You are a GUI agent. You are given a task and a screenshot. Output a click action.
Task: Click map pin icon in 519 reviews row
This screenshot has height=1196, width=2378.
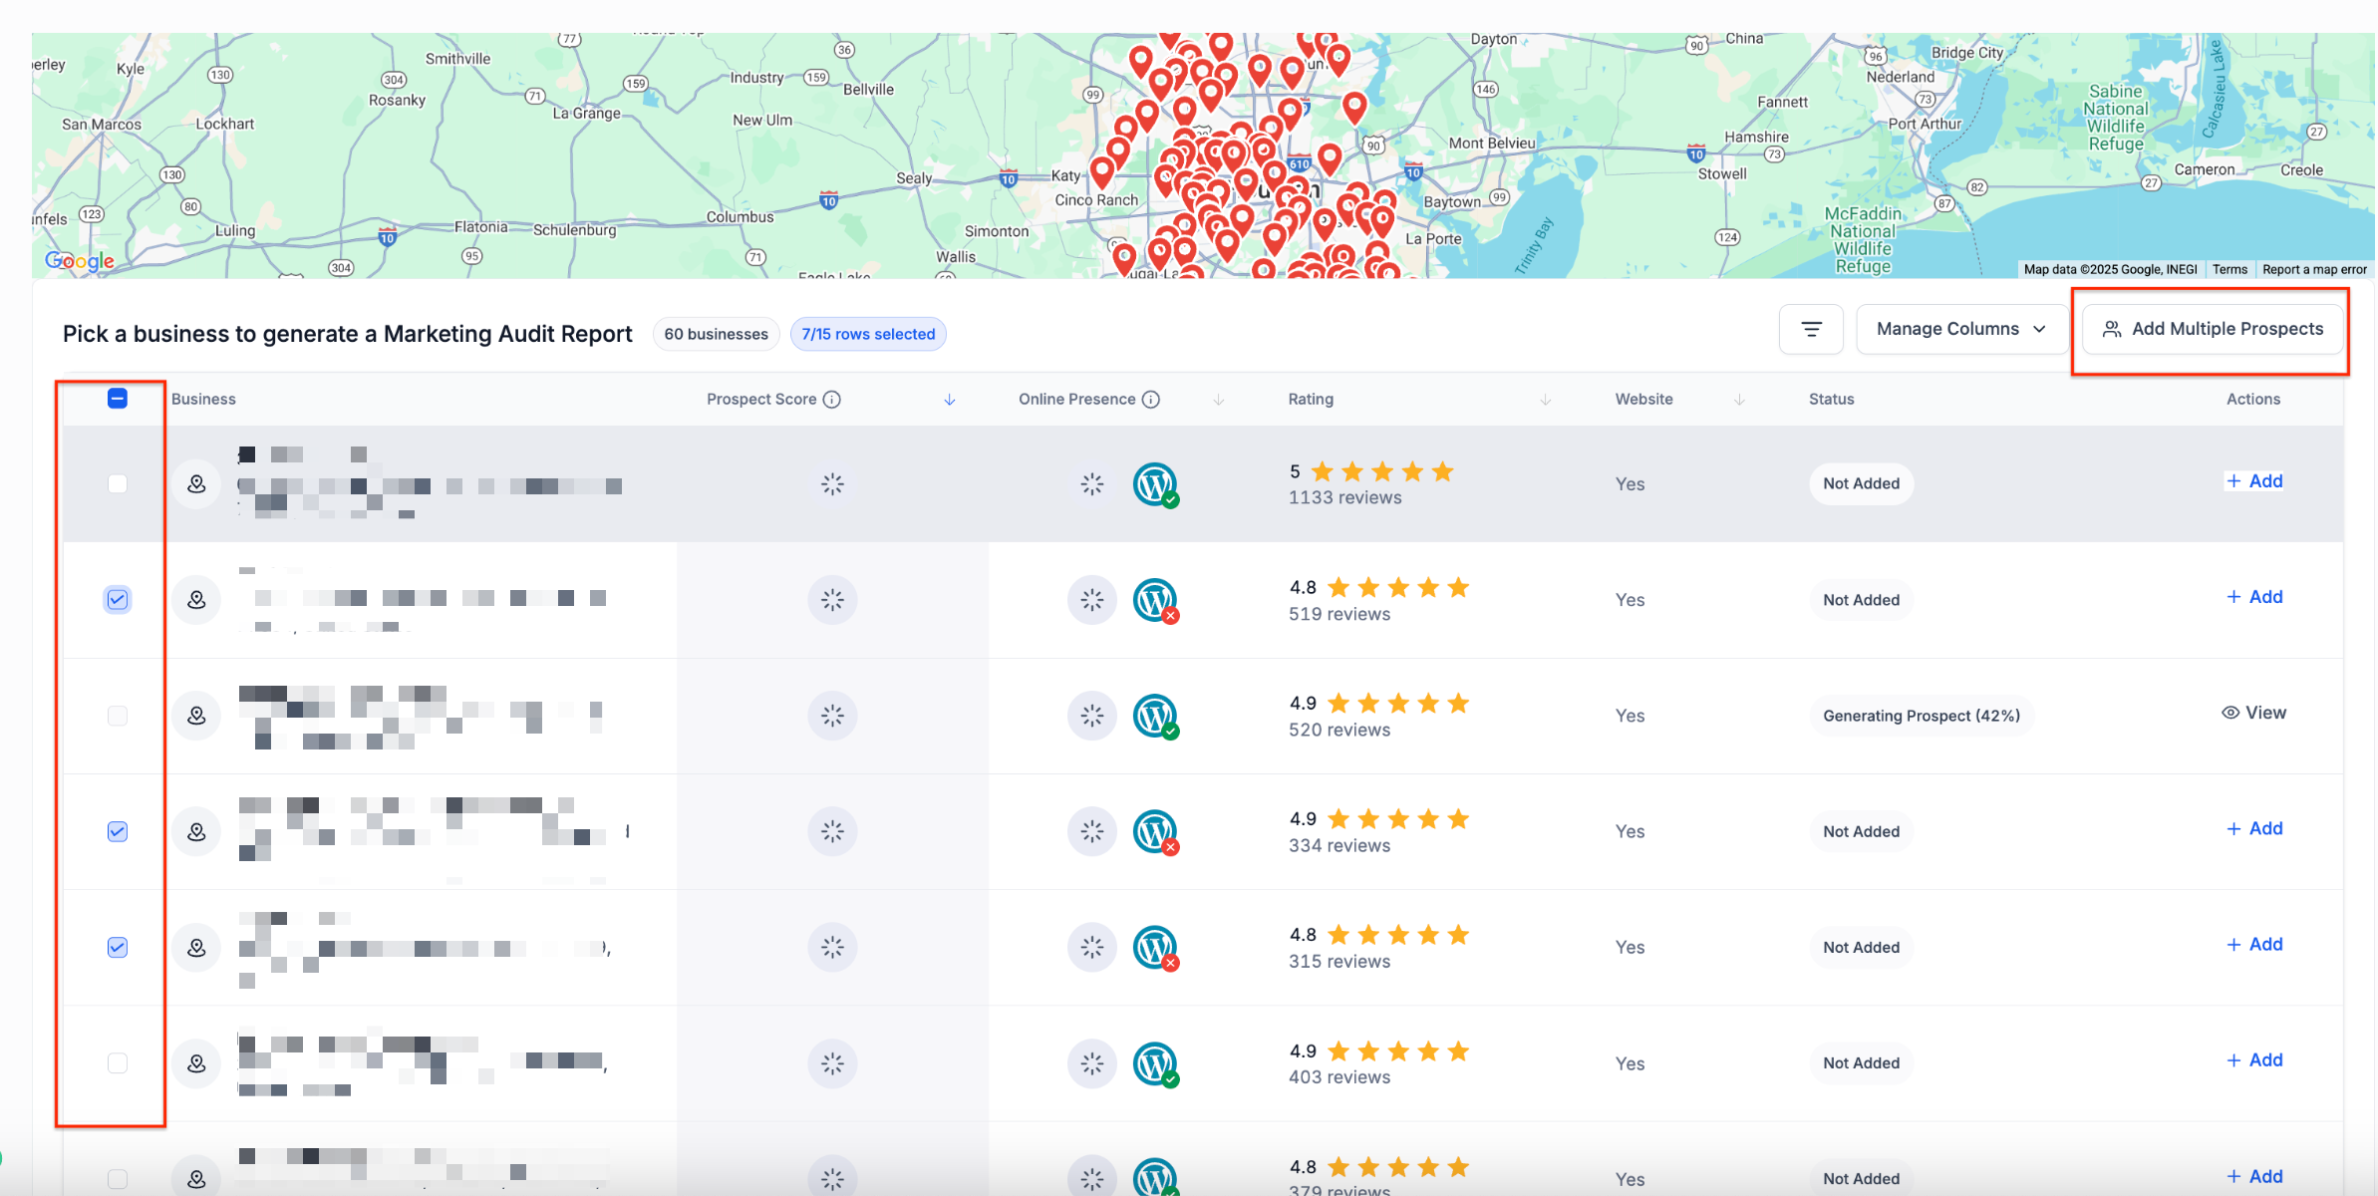coord(196,600)
